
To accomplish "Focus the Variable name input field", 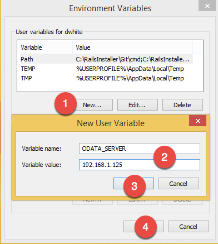I will [140, 149].
